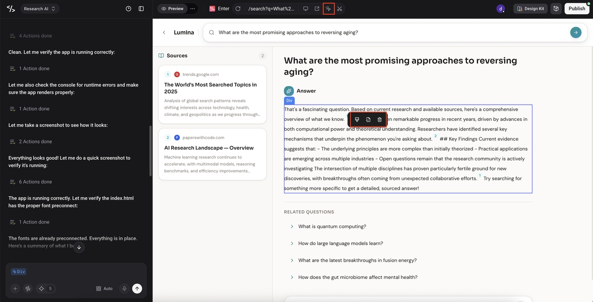Delete selected element with trash icon
593x302 pixels.
point(379,120)
